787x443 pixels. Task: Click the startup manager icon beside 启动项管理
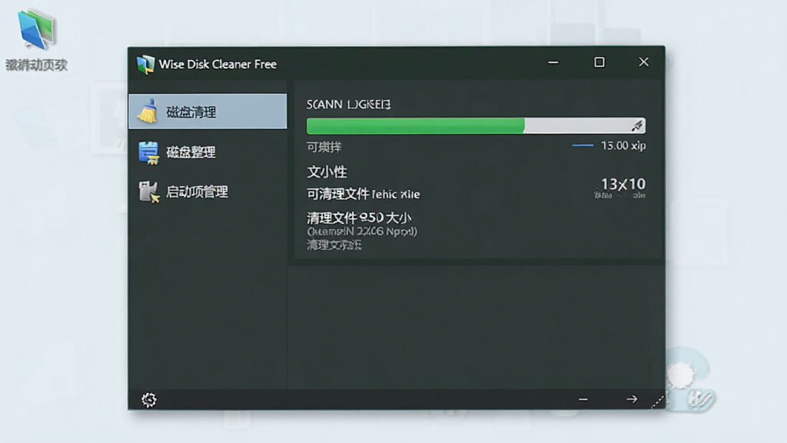tap(149, 192)
